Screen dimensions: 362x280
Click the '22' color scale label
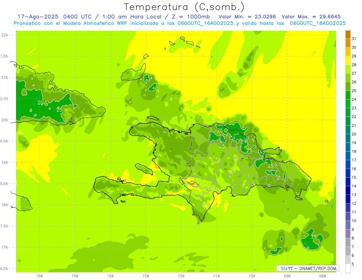coord(354,117)
